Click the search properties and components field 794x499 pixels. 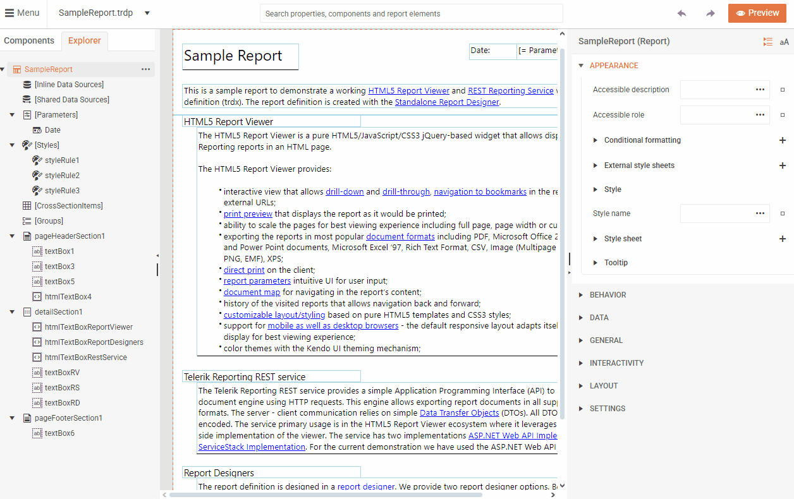411,13
